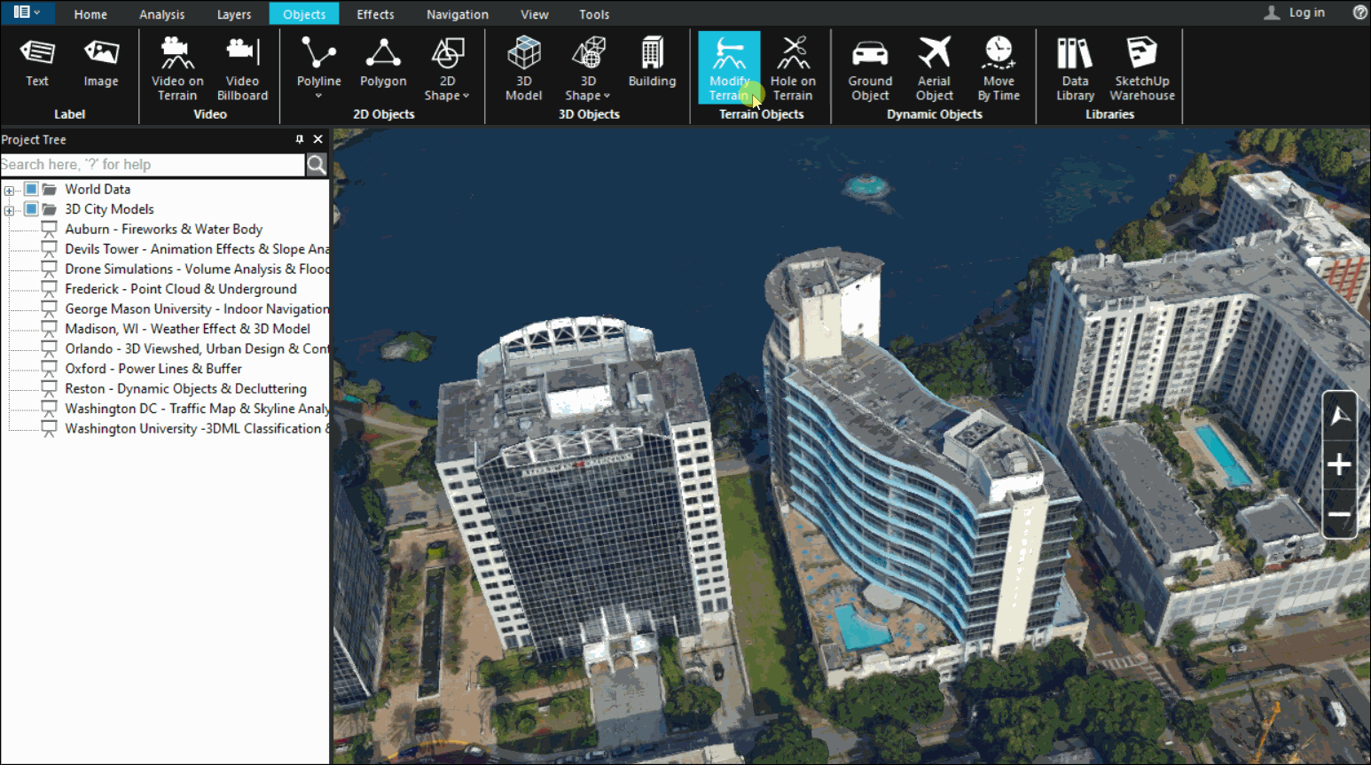Select Orlando - 3D Viewshed presentation
The width and height of the screenshot is (1371, 765).
pyautogui.click(x=197, y=348)
